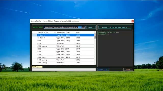Sort by the Supported_Types column header
The image size is (163, 91).
pyautogui.click(x=65, y=32)
